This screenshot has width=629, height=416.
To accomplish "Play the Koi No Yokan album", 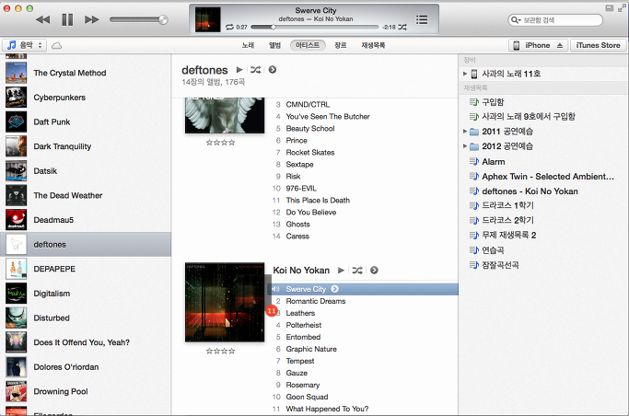I will [341, 270].
